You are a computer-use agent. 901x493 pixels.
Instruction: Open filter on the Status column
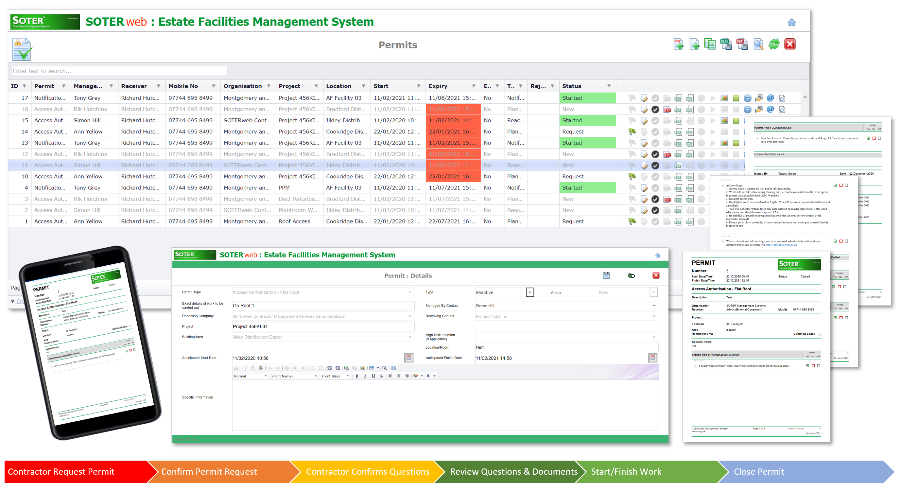point(609,86)
